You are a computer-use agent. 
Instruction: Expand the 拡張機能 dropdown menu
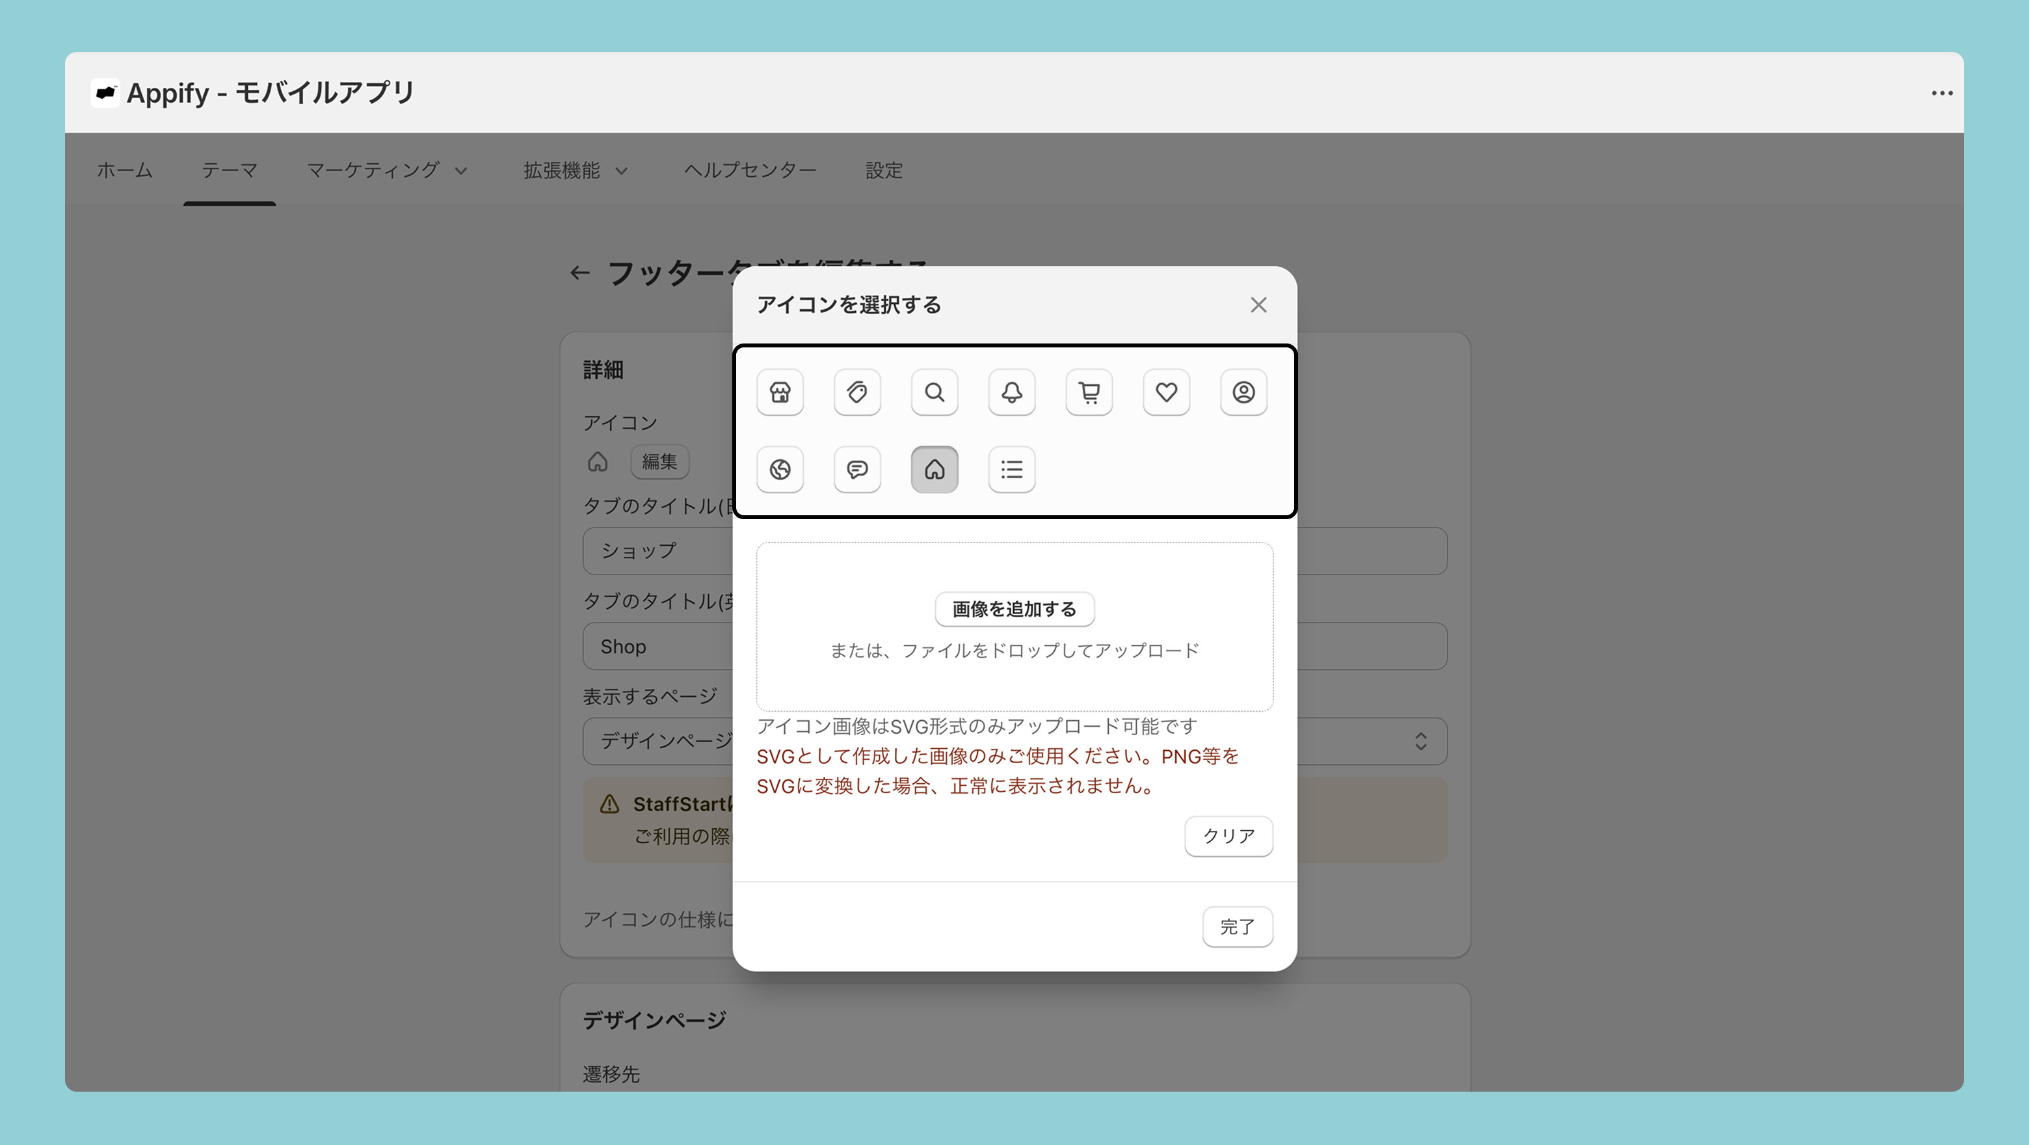575,170
